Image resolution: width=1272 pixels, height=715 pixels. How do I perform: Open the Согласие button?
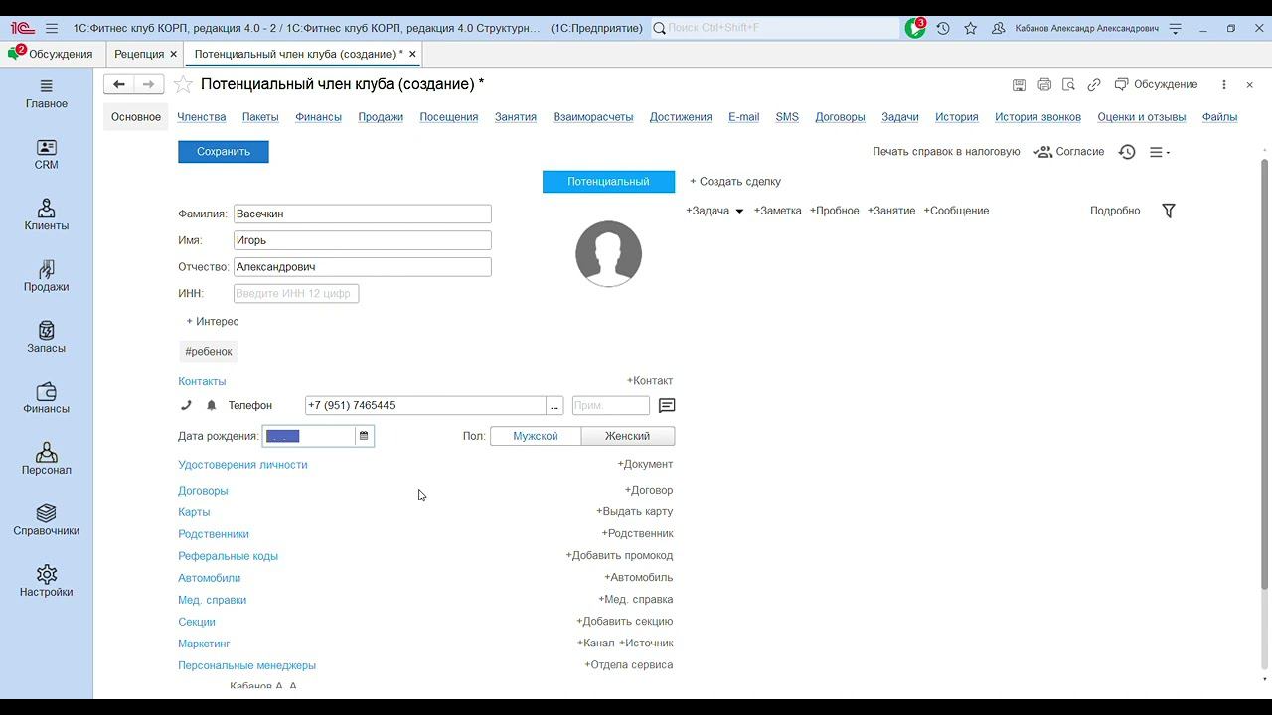[x=1069, y=152]
